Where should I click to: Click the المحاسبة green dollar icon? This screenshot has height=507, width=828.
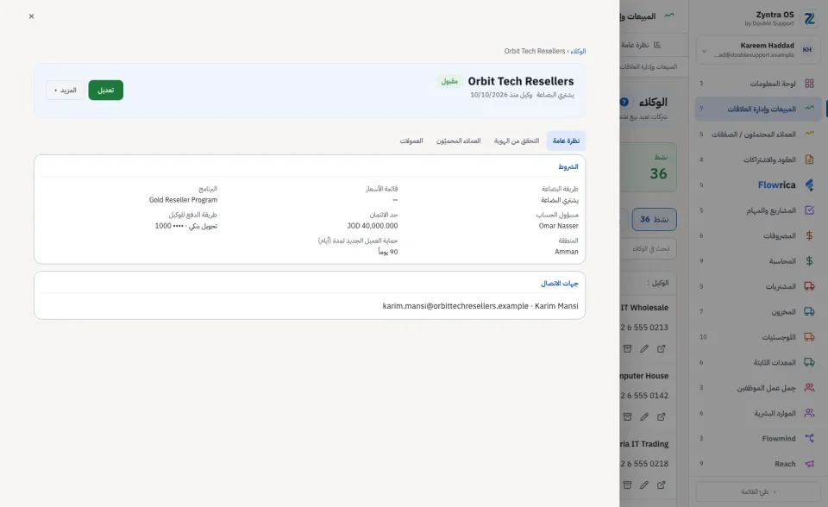(809, 261)
